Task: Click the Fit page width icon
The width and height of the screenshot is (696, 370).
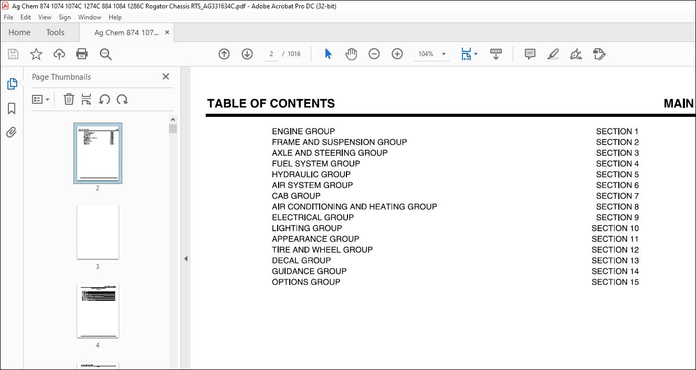Action: pos(466,54)
